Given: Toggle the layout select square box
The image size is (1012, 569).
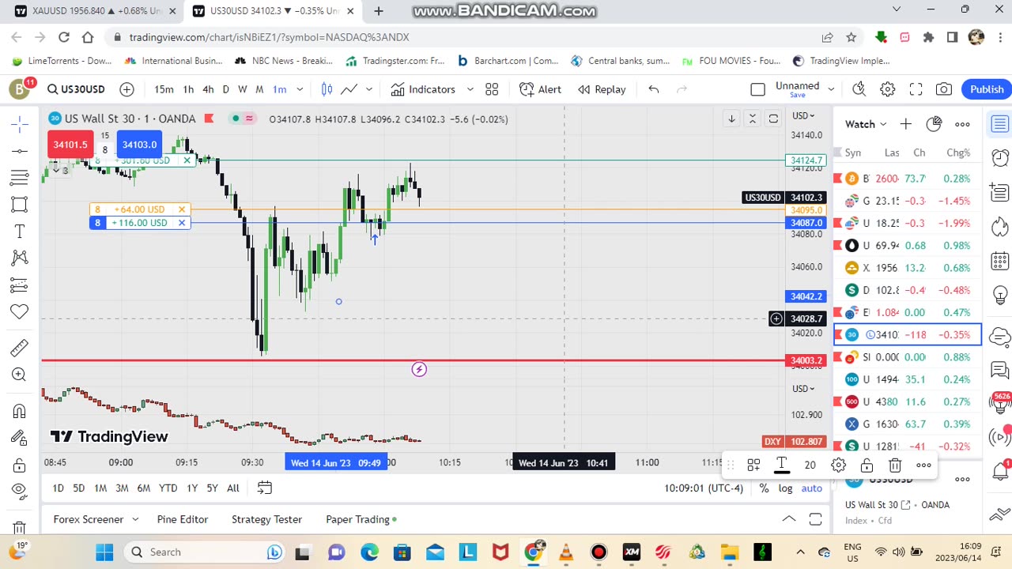Looking at the screenshot, I should tap(757, 89).
